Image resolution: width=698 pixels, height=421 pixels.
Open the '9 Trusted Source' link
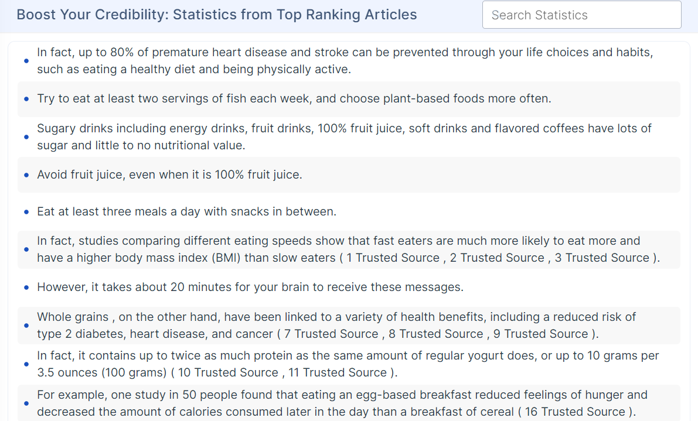[x=541, y=334]
